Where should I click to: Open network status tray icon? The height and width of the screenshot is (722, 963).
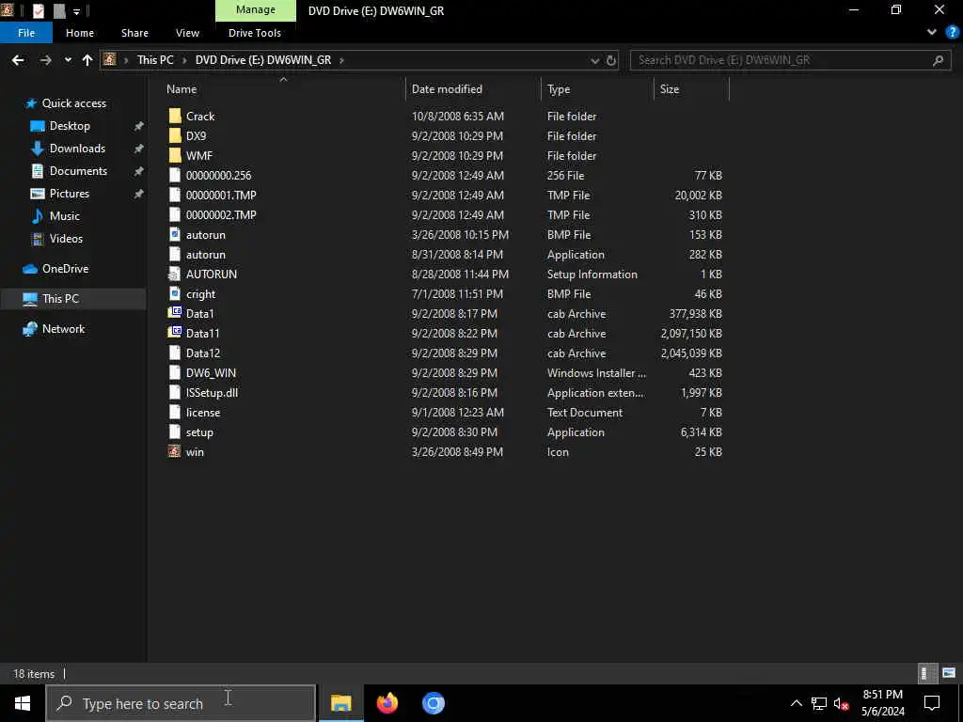tap(819, 703)
